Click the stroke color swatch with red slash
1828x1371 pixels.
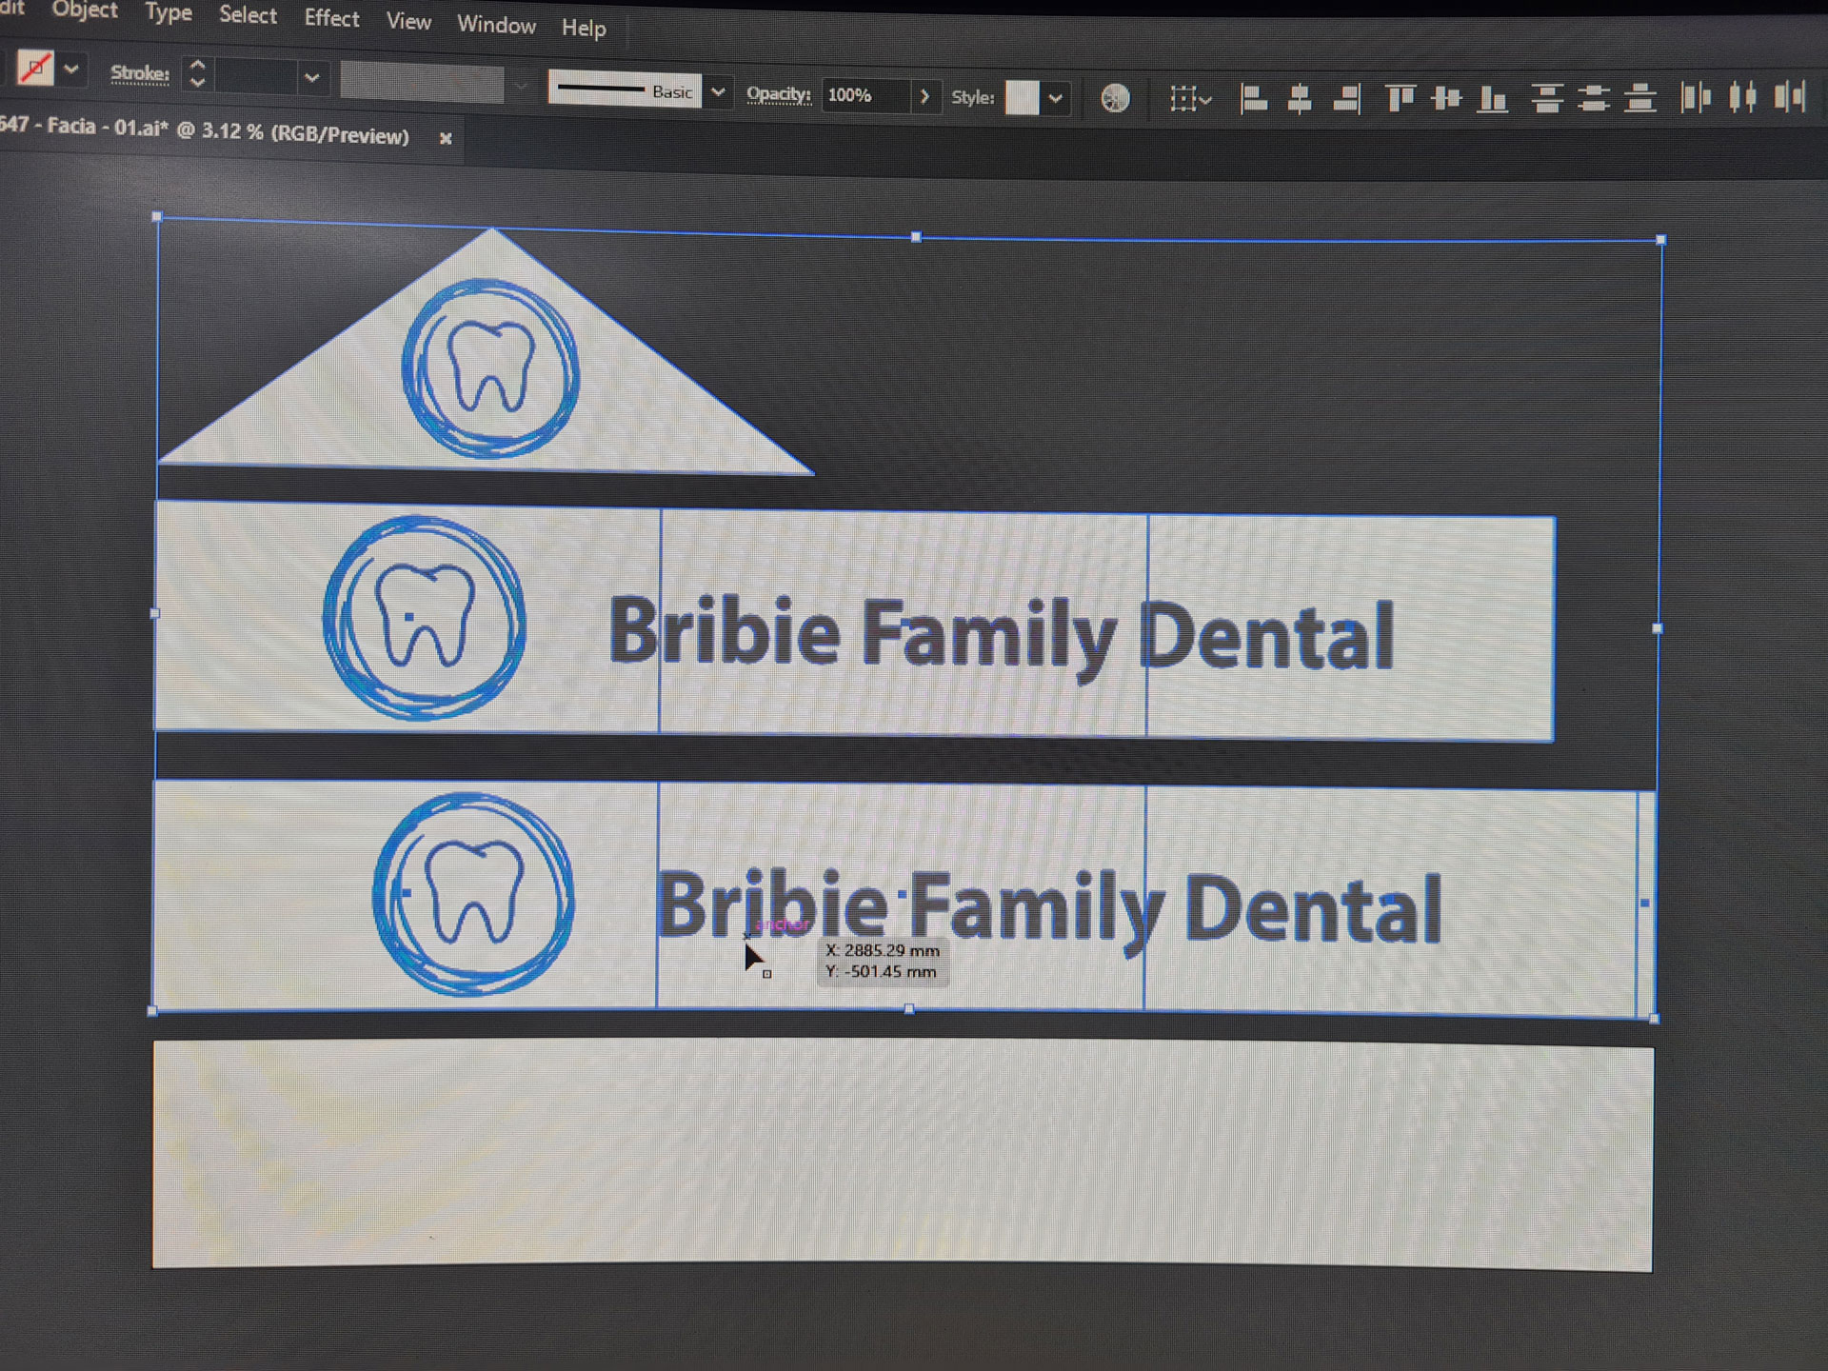[36, 68]
